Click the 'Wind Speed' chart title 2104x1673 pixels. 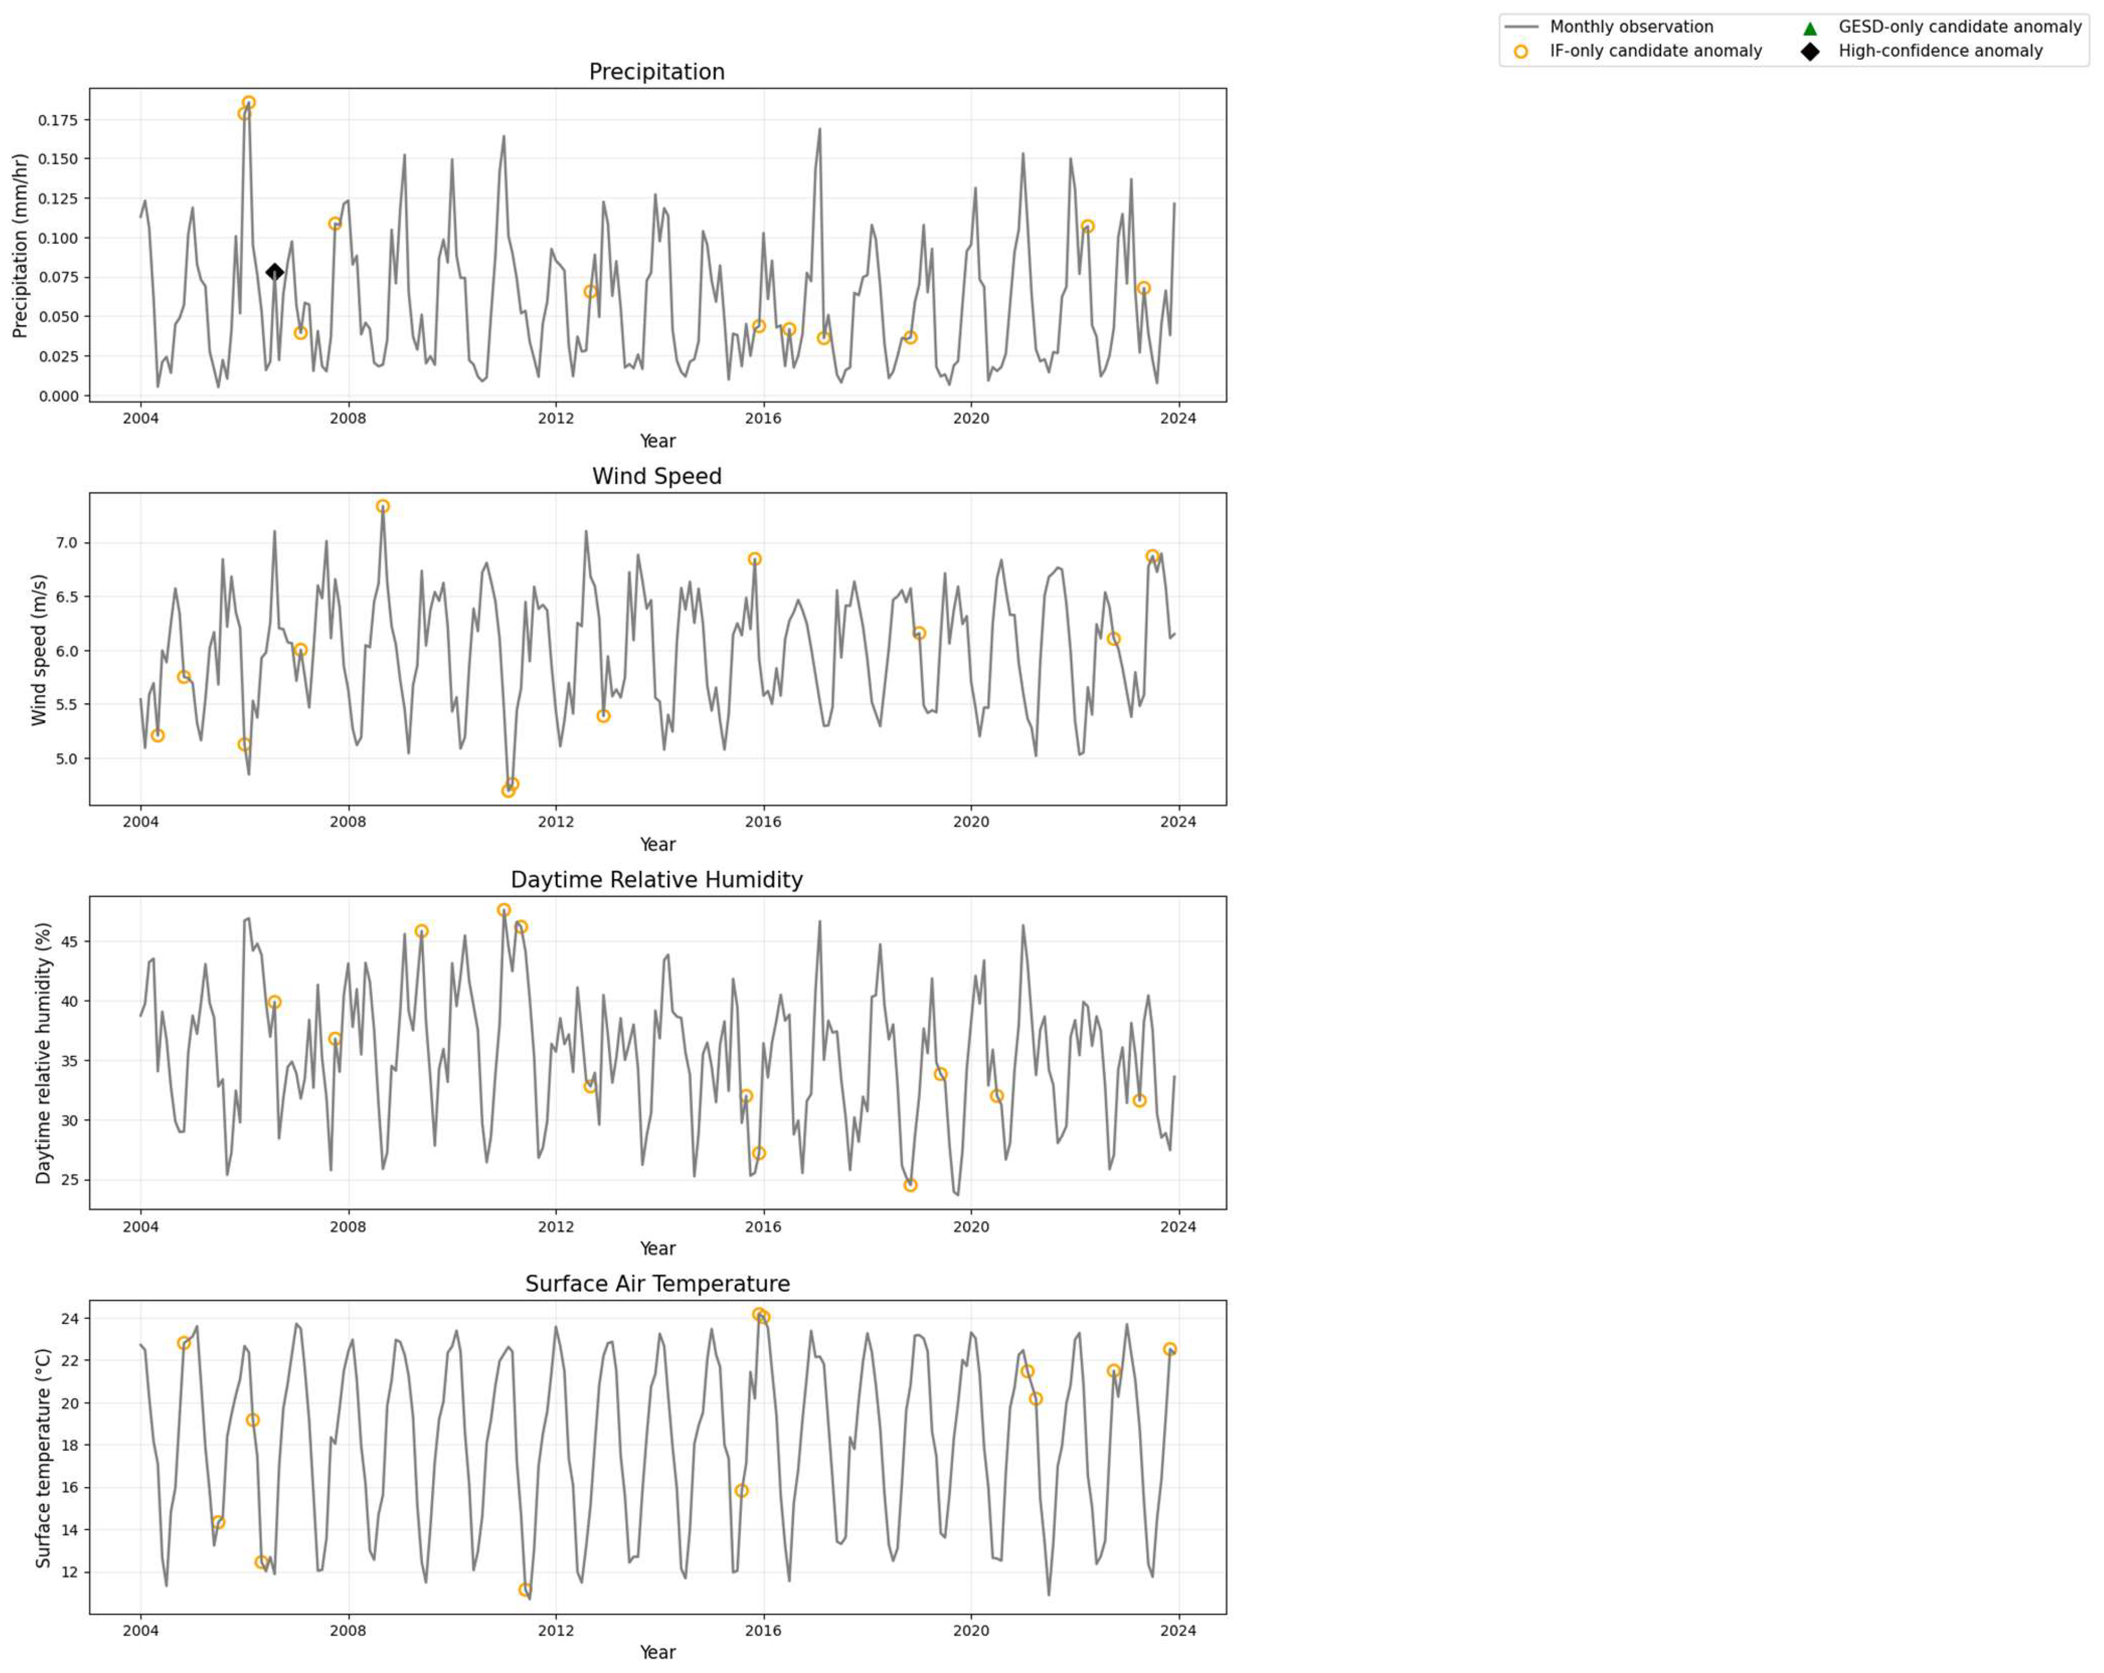[x=657, y=476]
